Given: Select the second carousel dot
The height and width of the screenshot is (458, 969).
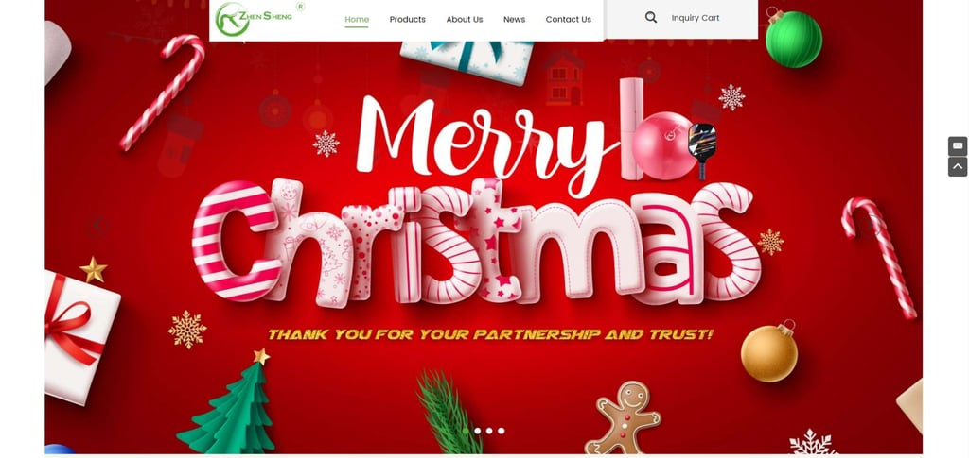Looking at the screenshot, I should pos(477,431).
